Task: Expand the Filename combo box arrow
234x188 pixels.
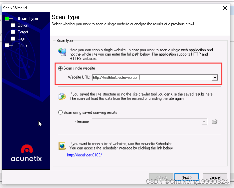Action: coord(204,121)
